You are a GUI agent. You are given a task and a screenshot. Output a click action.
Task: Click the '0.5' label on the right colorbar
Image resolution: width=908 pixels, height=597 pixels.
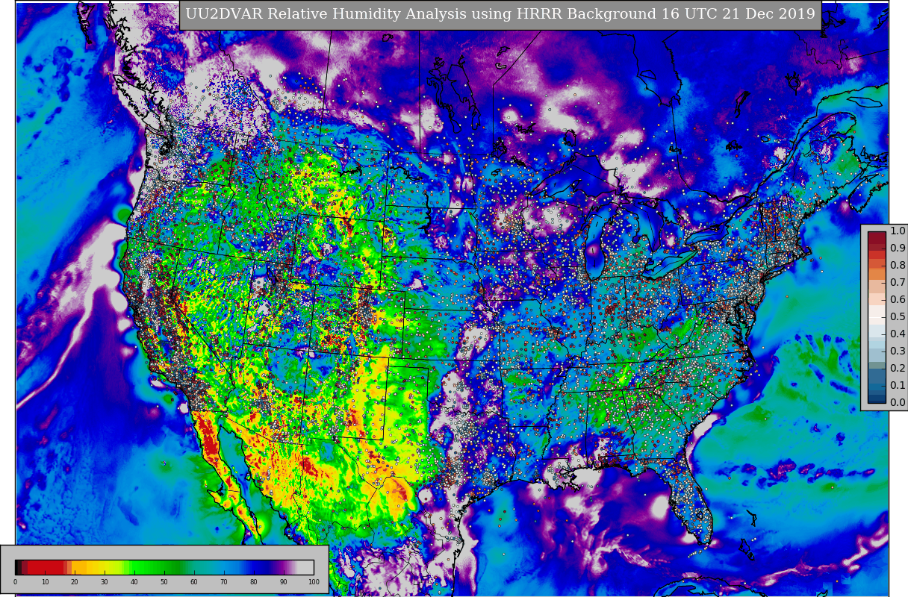coord(898,316)
